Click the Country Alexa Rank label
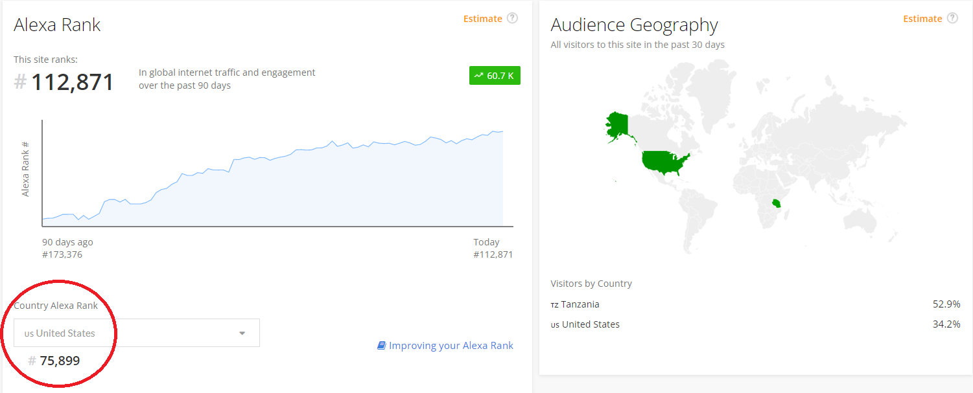 [56, 306]
